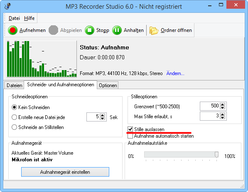Switch to the Optionen tab
This screenshot has height=192, width=248.
108,85
